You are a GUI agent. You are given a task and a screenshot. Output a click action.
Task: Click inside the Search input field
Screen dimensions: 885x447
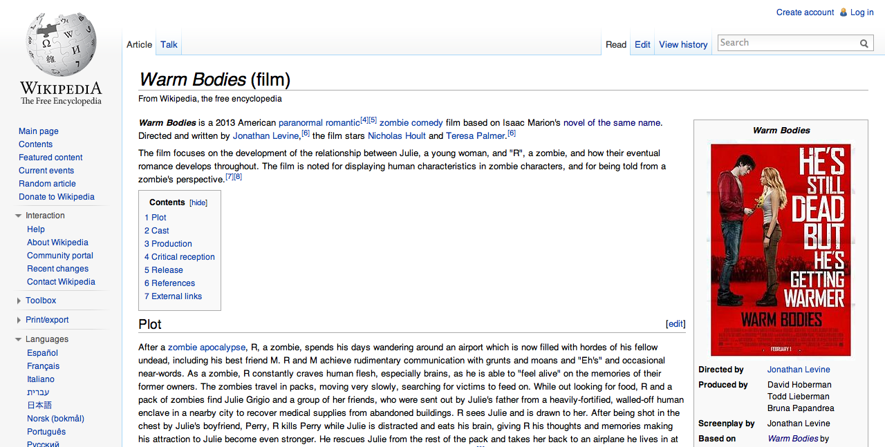pos(788,43)
